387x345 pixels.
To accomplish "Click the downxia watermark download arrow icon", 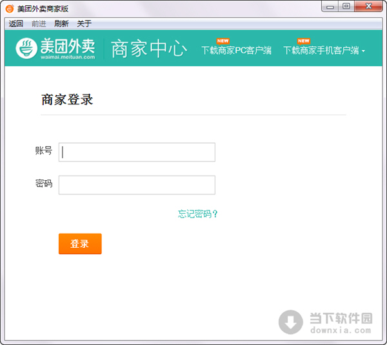I will coord(291,322).
